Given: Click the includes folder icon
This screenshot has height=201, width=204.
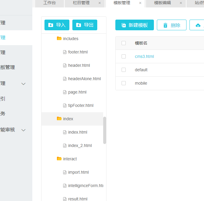Looking at the screenshot, I should point(59,39).
